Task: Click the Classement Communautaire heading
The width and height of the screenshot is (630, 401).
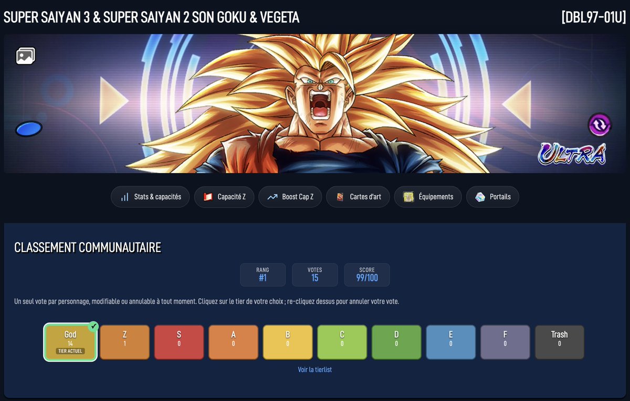Action: coord(88,247)
